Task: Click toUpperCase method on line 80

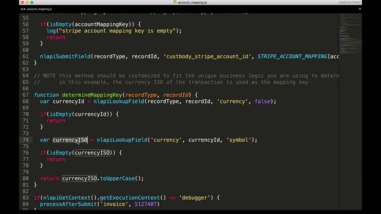Action: click(x=117, y=178)
